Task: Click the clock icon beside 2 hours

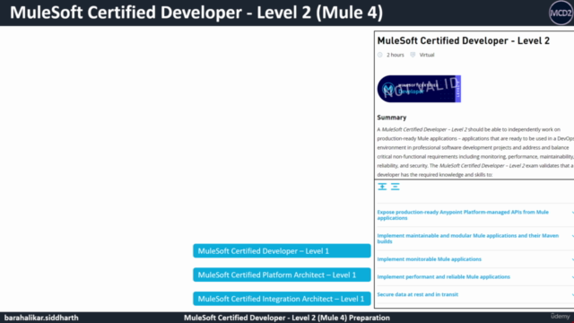Action: [x=380, y=55]
